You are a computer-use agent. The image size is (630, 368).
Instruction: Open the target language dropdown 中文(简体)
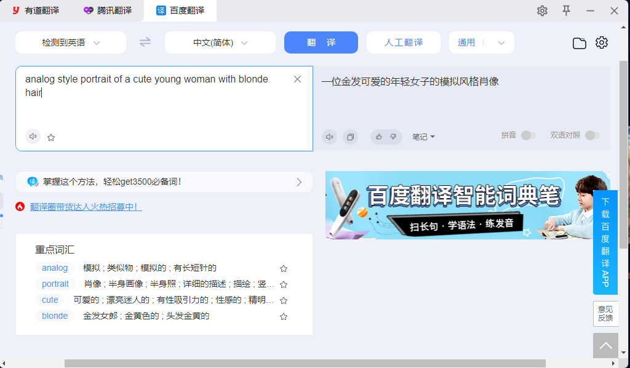[220, 42]
